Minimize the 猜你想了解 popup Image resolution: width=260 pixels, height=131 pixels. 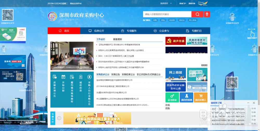(248, 103)
